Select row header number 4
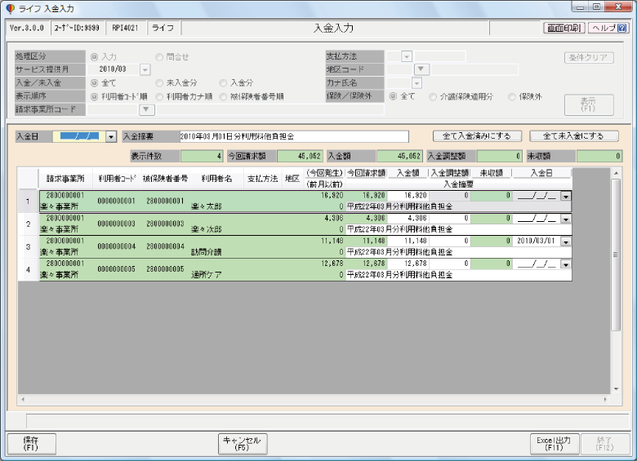 click(28, 269)
